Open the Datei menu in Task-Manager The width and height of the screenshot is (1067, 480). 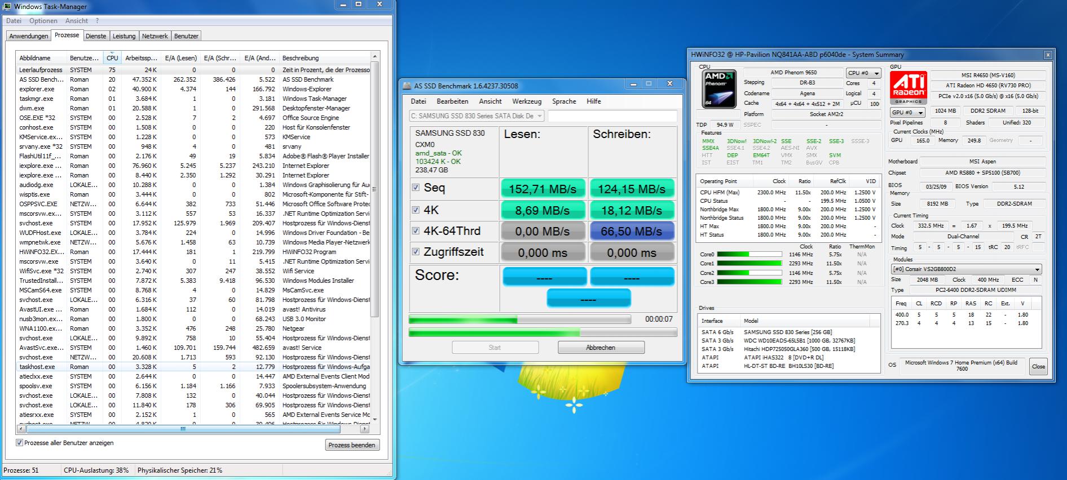tap(14, 21)
